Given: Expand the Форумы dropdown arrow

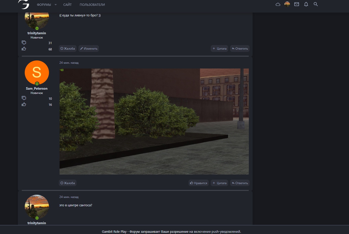Looking at the screenshot, I should 56,5.
